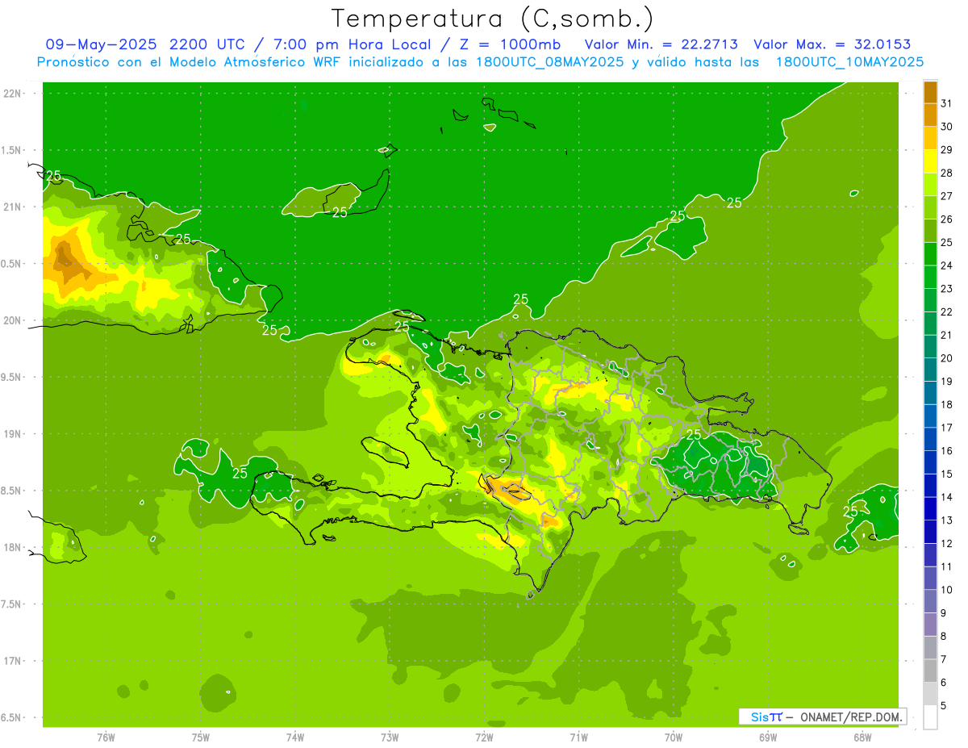Viewport: 968px width, 748px height.
Task: Click the '68W' longitude label
Action: (x=862, y=738)
